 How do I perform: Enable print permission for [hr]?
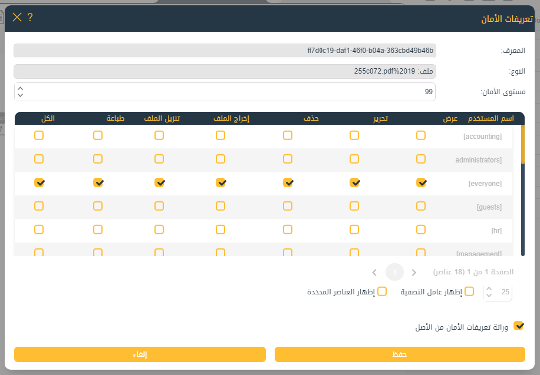[98, 230]
